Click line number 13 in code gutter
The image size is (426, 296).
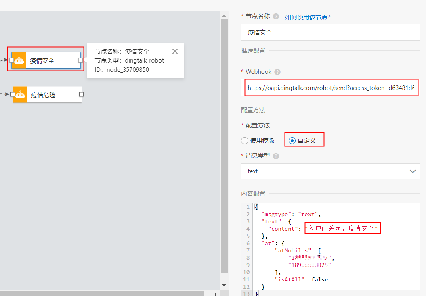(x=246, y=294)
